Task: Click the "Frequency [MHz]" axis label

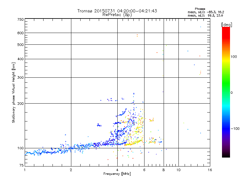Action: (x=117, y=174)
